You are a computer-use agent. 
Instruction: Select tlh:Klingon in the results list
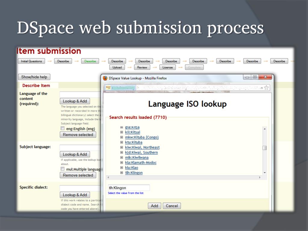[x=134, y=173]
